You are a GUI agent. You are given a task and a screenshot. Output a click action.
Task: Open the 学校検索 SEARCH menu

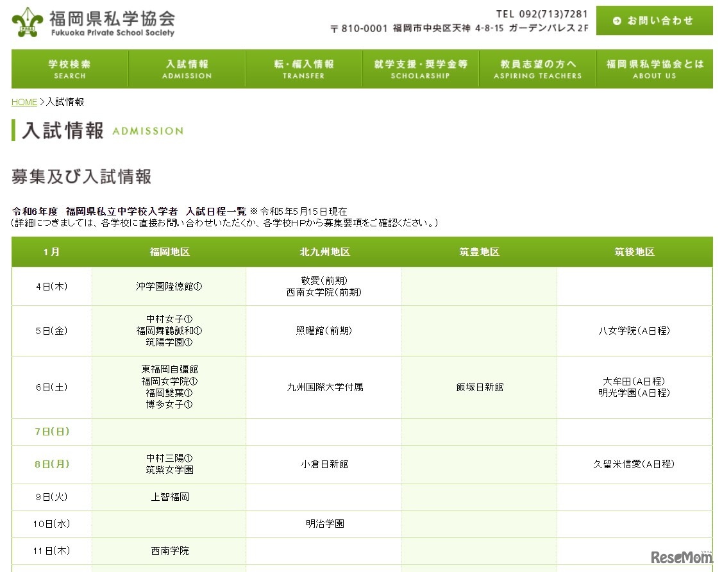pyautogui.click(x=70, y=69)
